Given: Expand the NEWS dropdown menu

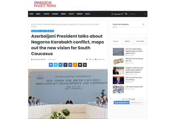Looking at the screenshot, I should (39, 14).
